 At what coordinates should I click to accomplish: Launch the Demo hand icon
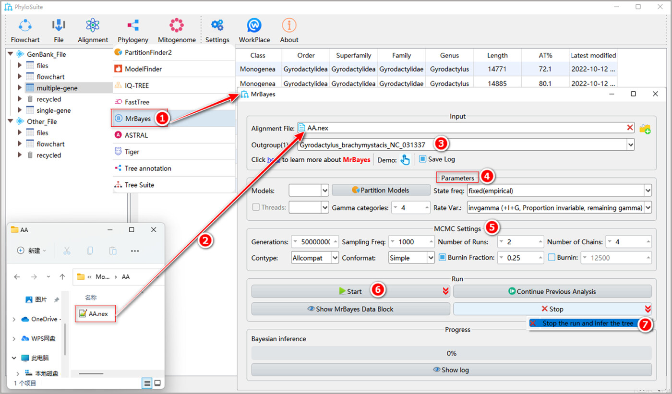405,160
